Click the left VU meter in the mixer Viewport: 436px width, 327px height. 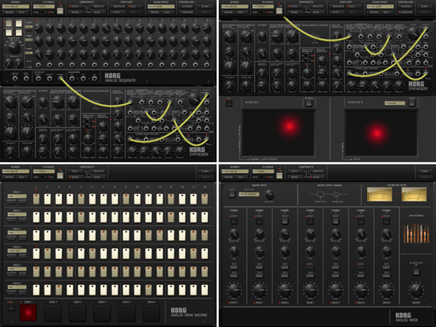pyautogui.click(x=379, y=195)
